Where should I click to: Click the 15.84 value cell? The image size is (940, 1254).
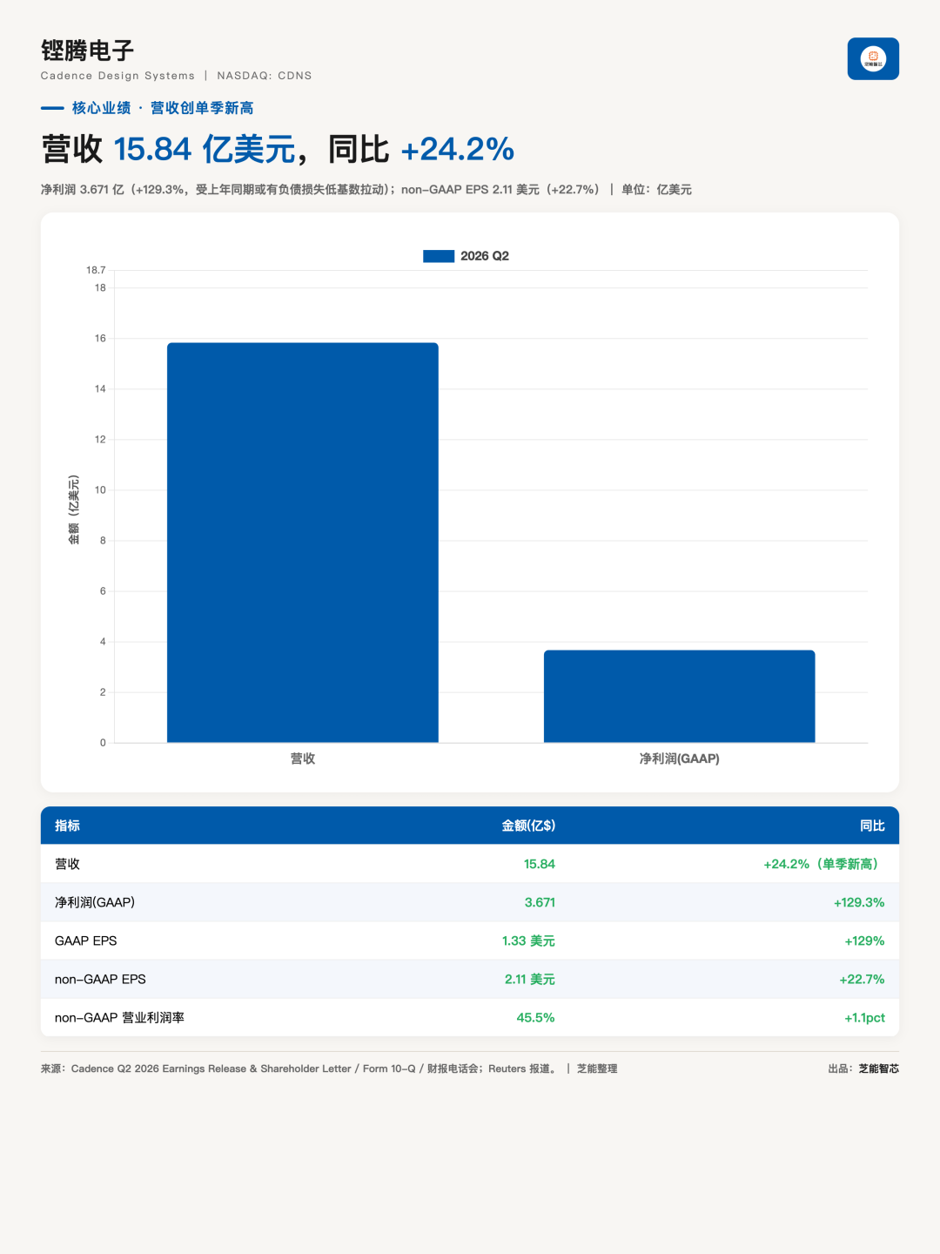(540, 864)
